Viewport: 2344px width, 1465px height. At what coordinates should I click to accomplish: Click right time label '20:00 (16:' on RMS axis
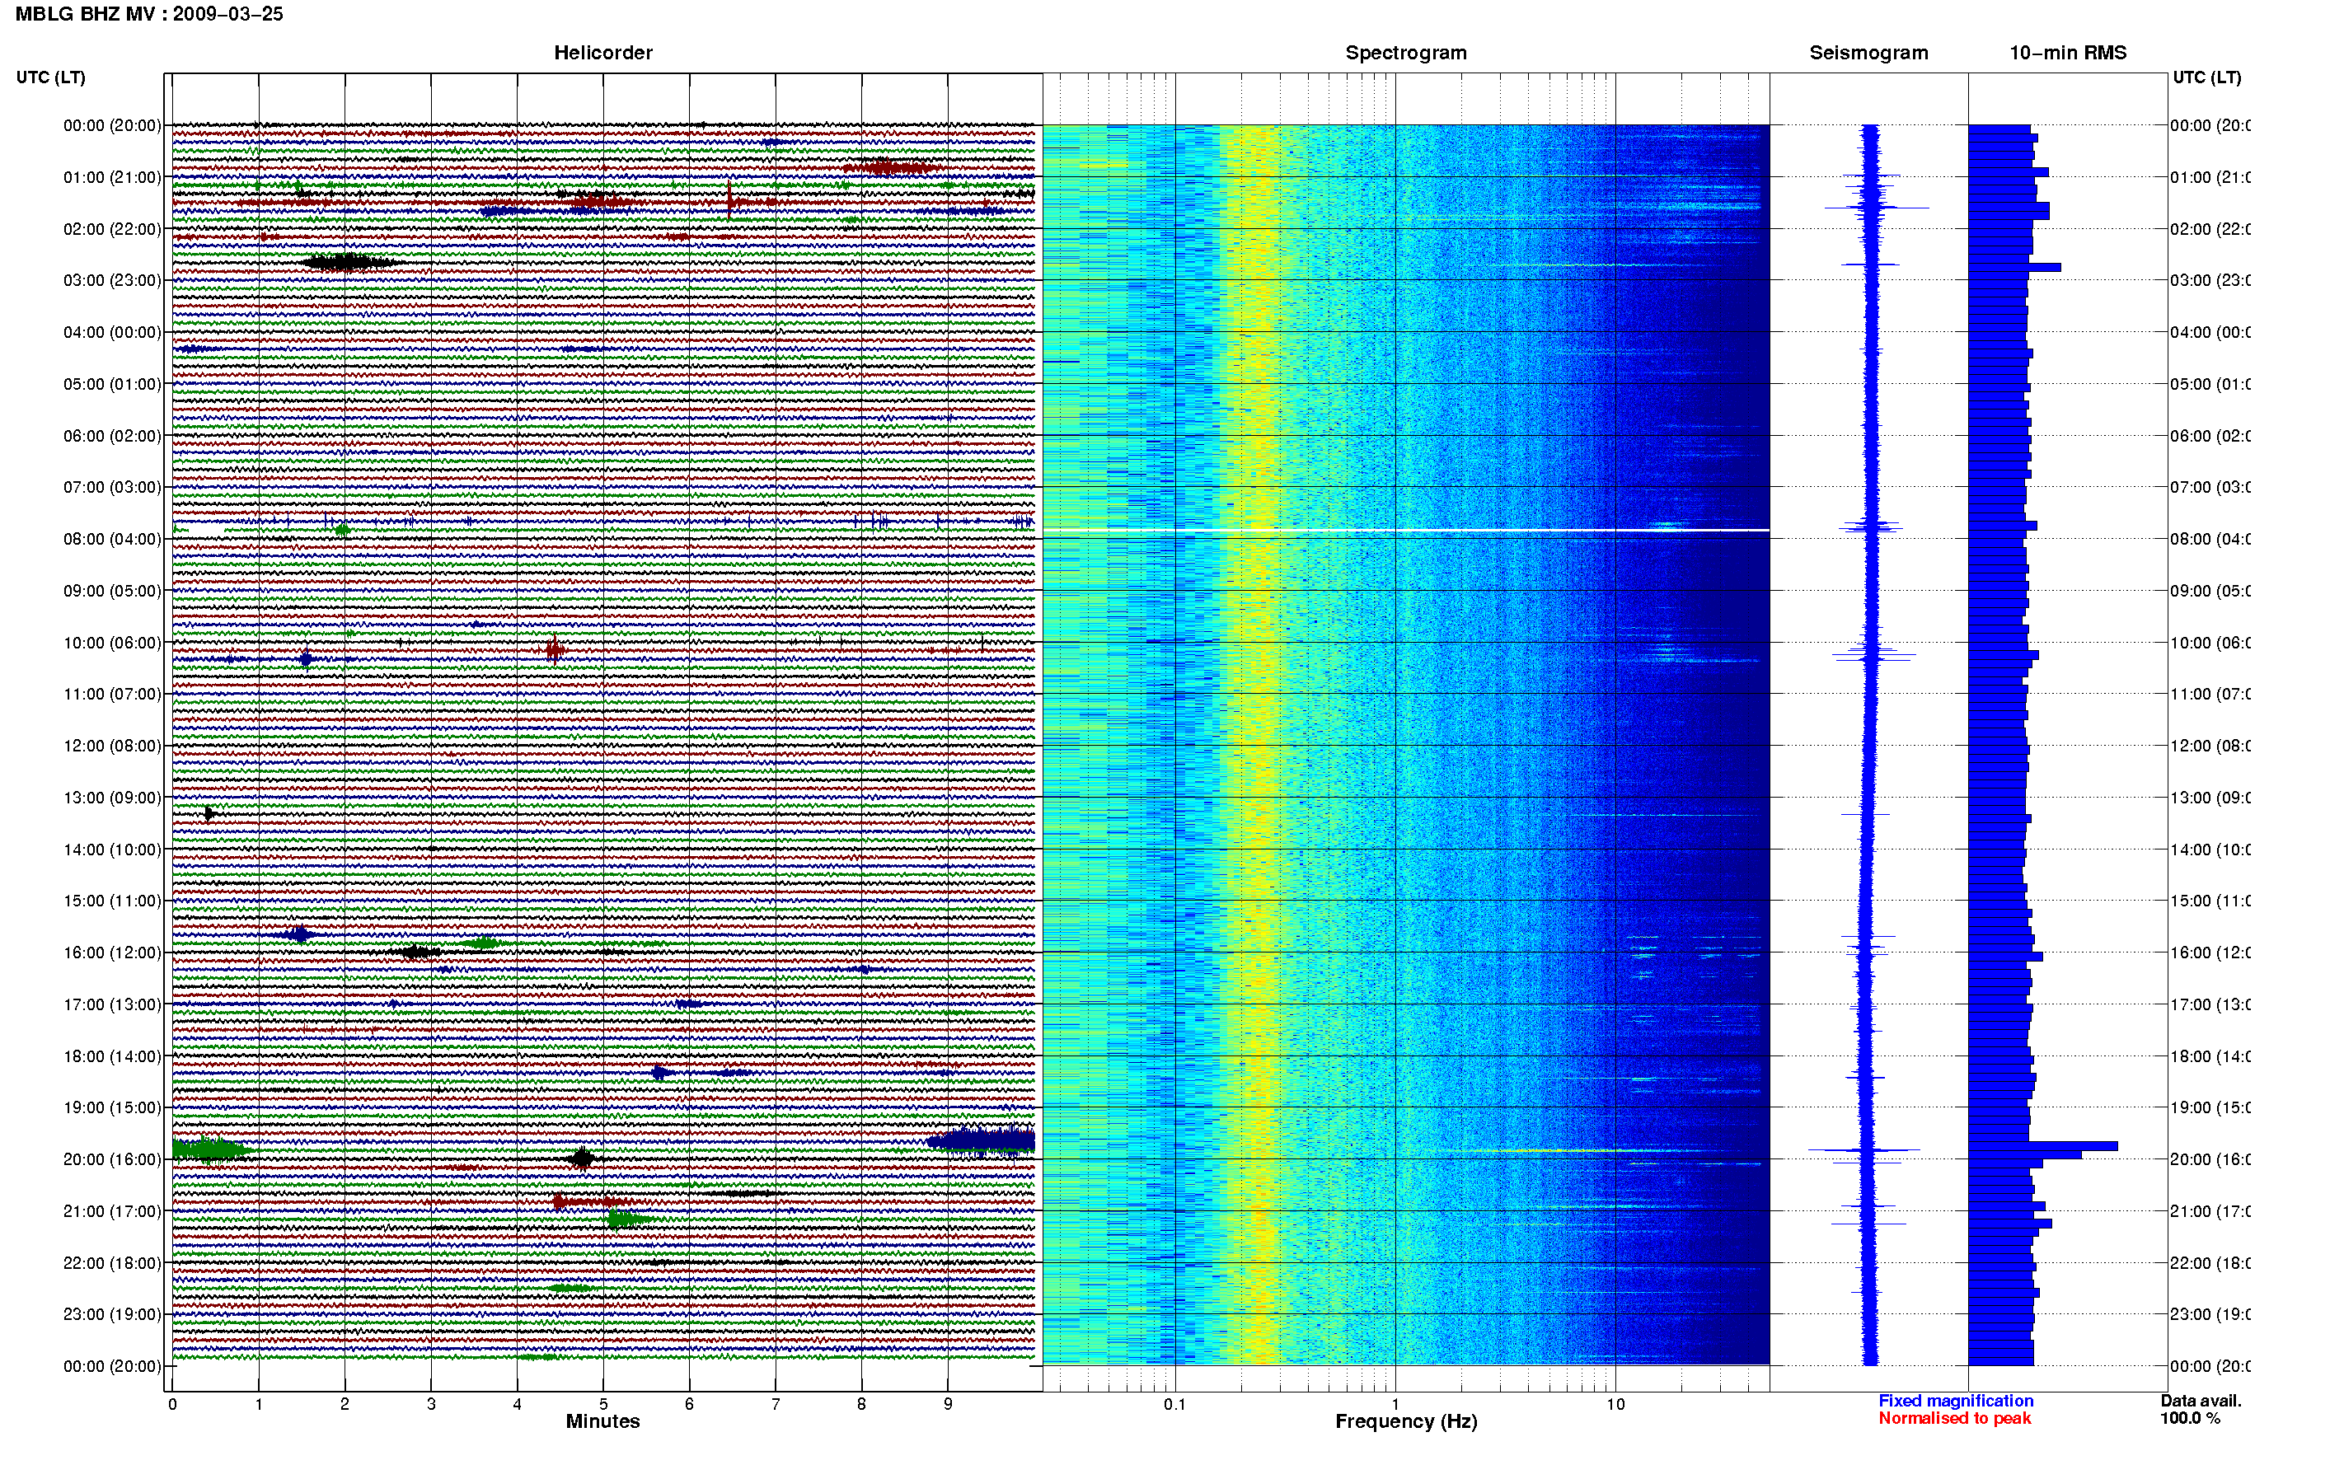2210,1160
